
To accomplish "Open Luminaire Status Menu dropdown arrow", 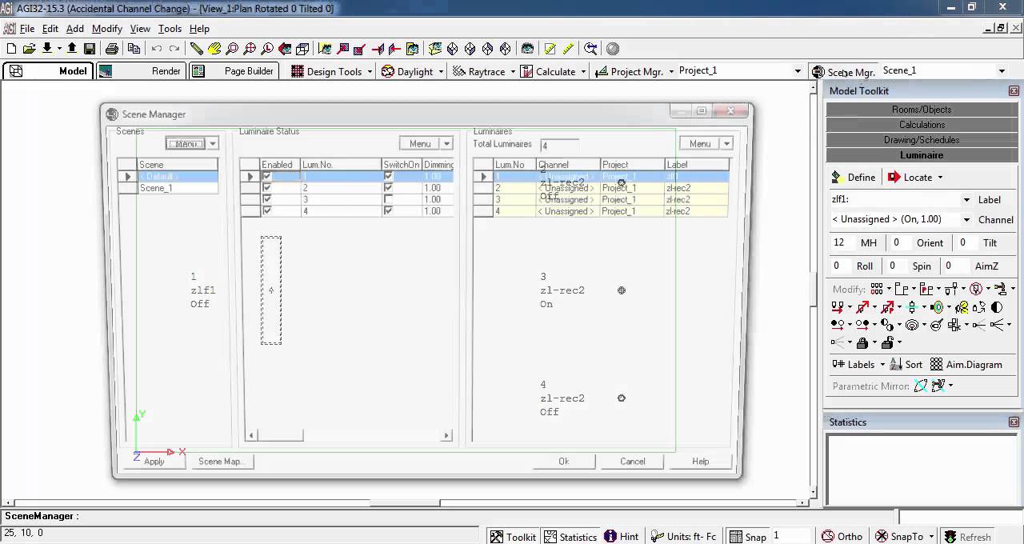I will pyautogui.click(x=446, y=144).
